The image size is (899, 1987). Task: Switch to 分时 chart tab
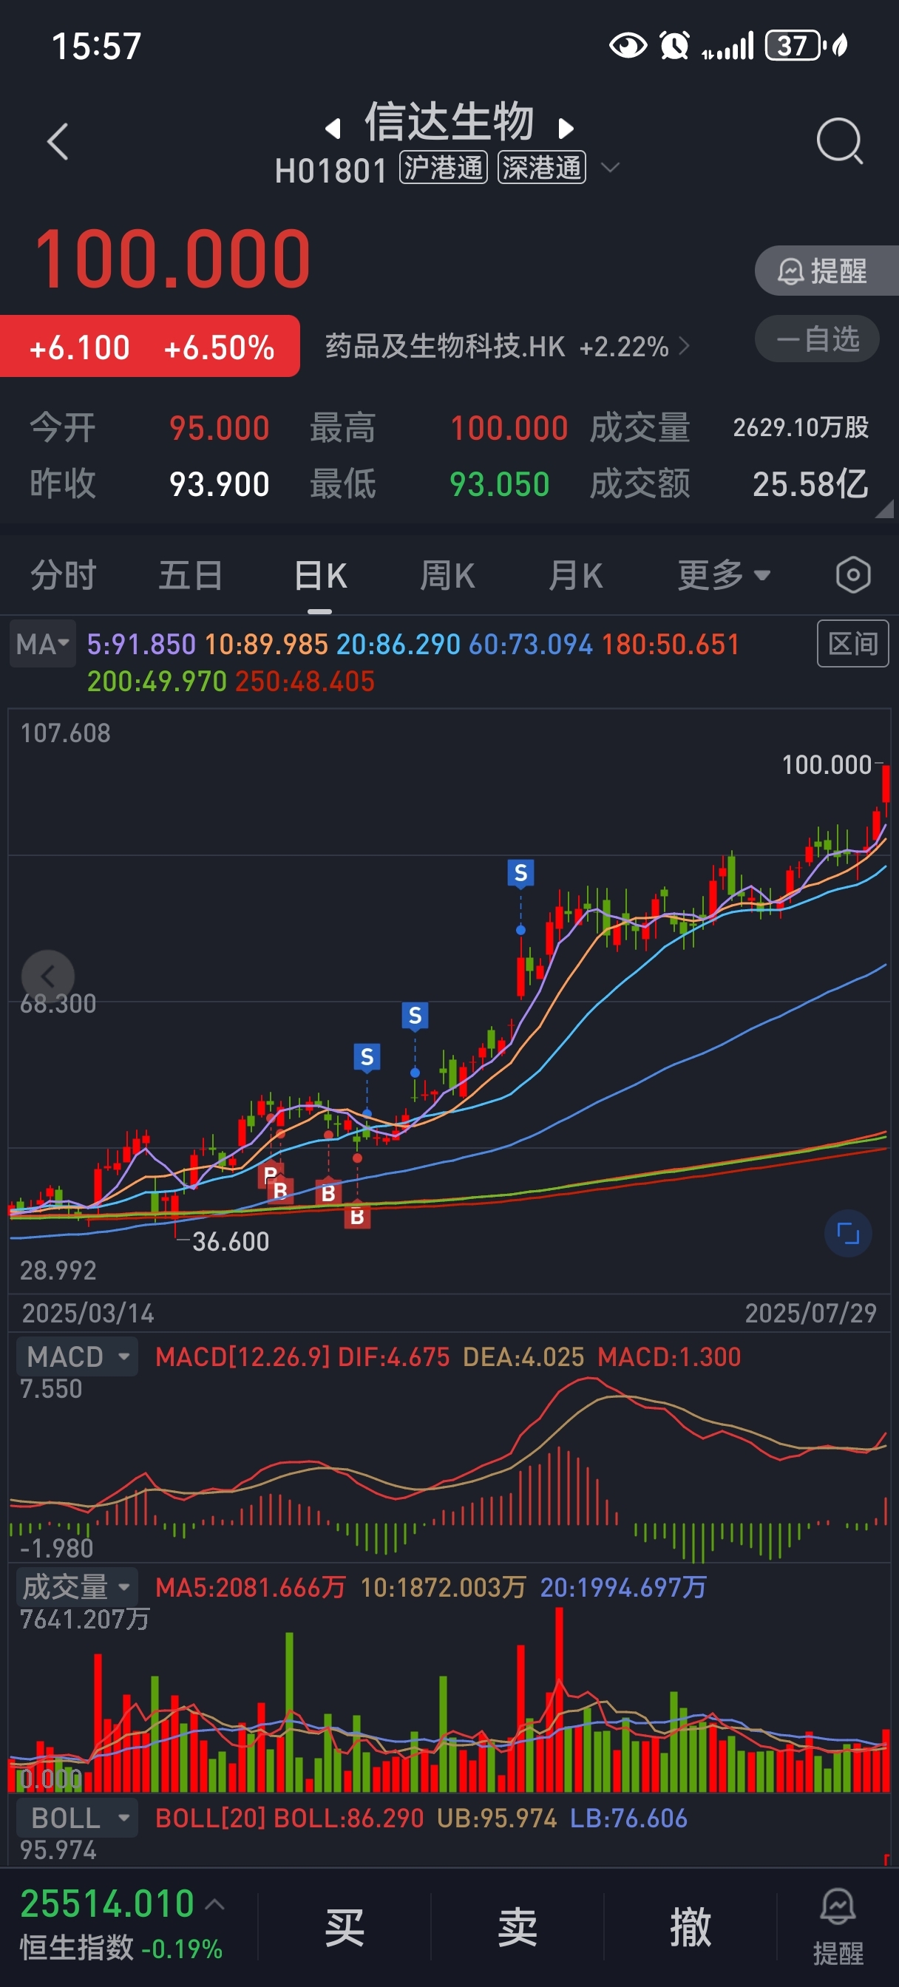click(x=64, y=575)
